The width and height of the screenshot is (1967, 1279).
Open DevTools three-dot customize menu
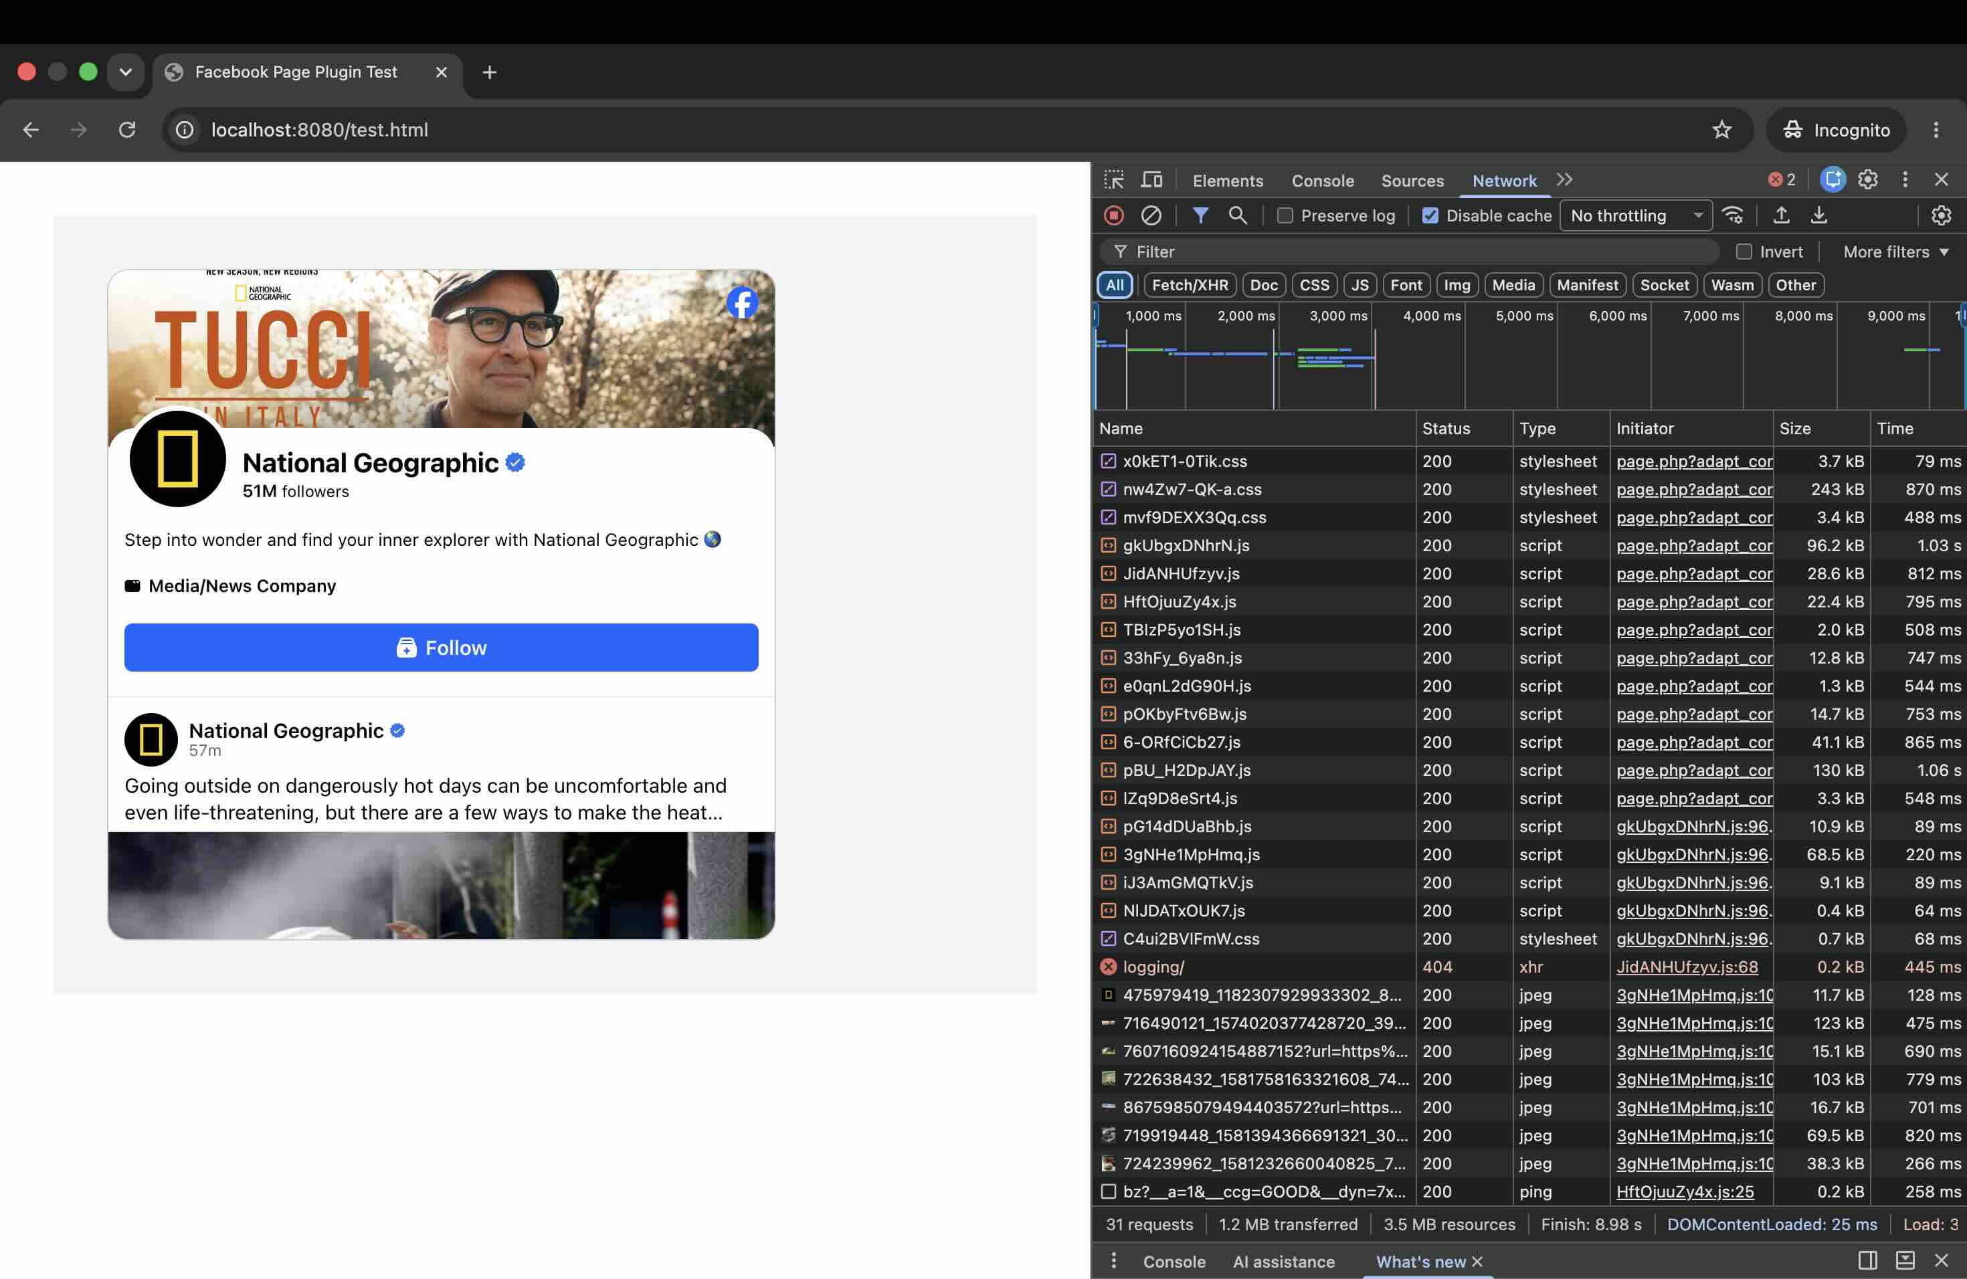pyautogui.click(x=1904, y=179)
